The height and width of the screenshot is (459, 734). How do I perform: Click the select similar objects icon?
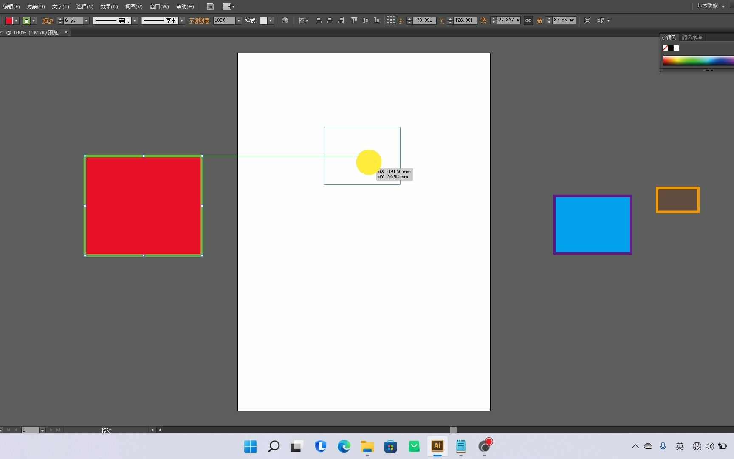[601, 20]
